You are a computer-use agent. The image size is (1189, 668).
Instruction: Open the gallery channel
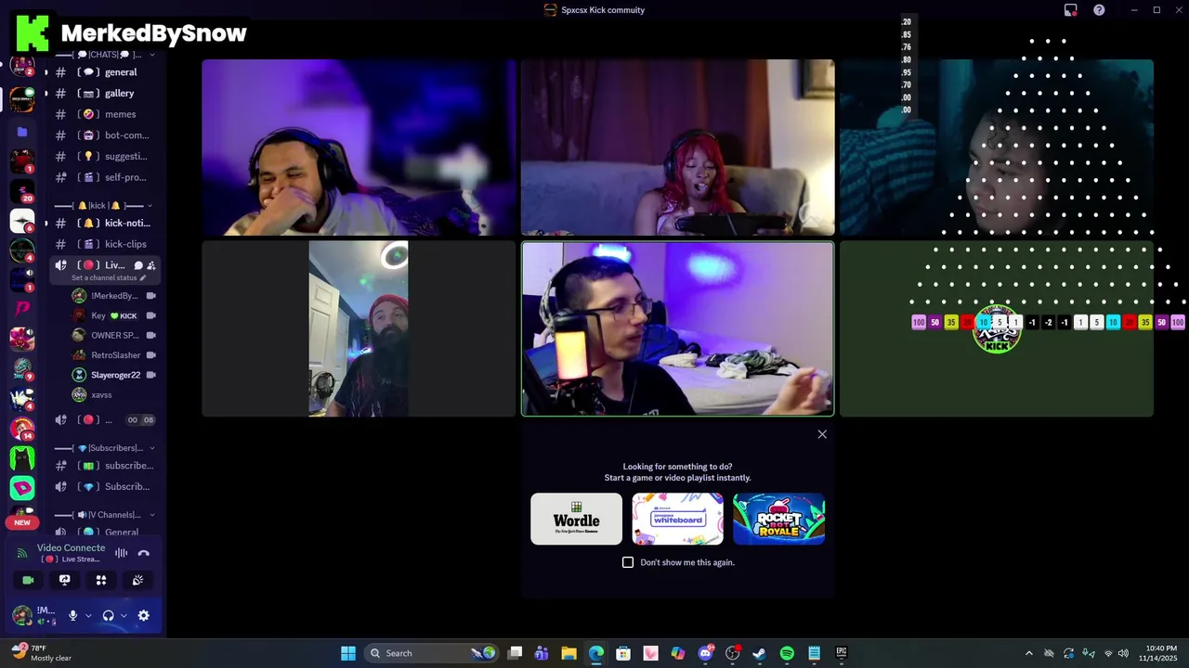point(105,94)
